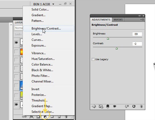Select Photo Filter... adjustment
The width and height of the screenshot is (155, 120).
coord(41,76)
